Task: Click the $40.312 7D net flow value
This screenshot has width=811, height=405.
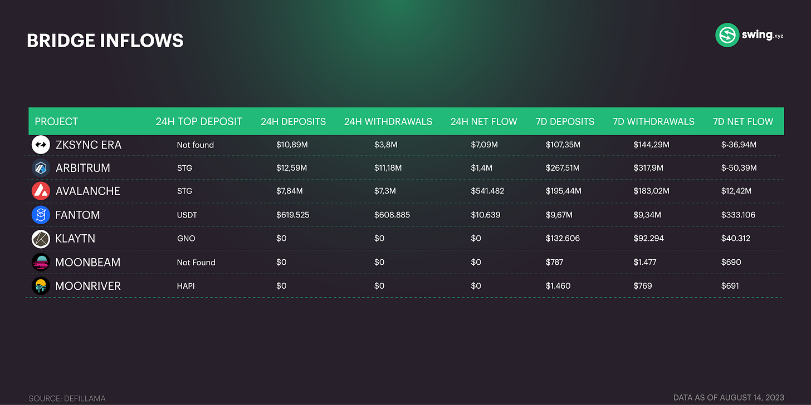Action: [736, 239]
